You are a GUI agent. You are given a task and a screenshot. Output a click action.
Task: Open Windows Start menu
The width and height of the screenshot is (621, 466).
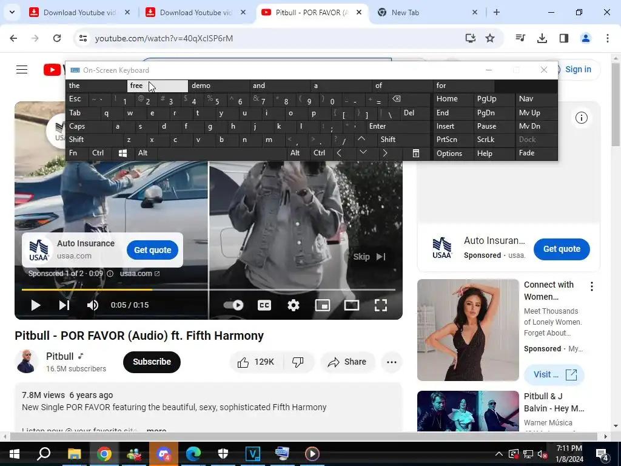15,454
